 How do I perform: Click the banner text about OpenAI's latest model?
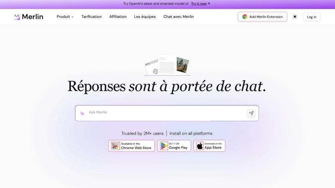click(155, 4)
